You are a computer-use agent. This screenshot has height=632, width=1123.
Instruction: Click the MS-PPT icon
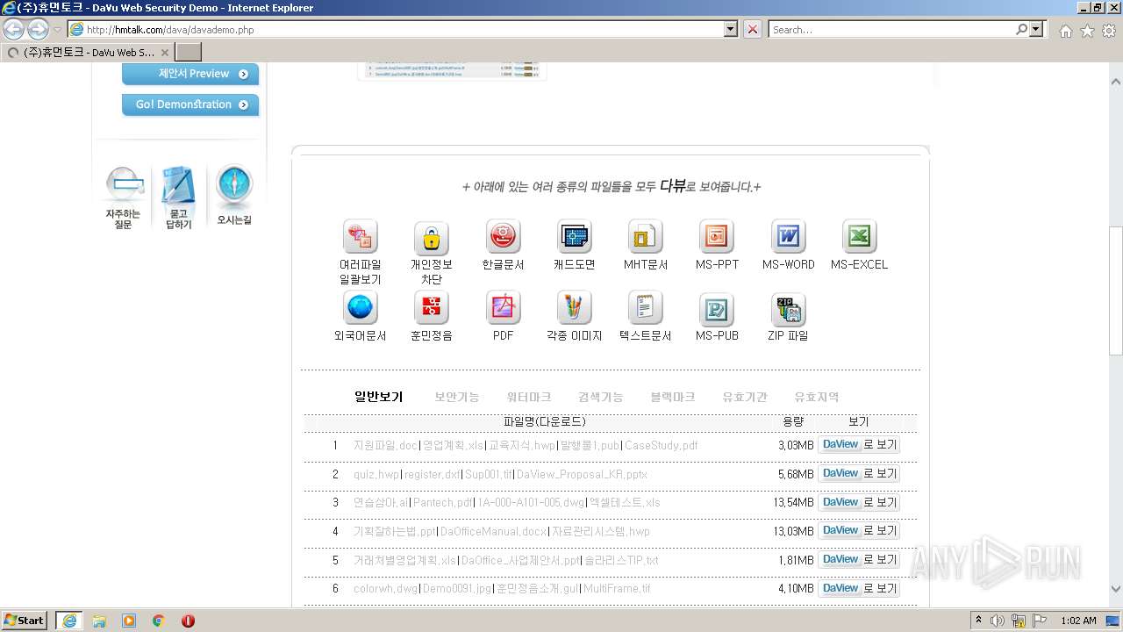pyautogui.click(x=717, y=236)
